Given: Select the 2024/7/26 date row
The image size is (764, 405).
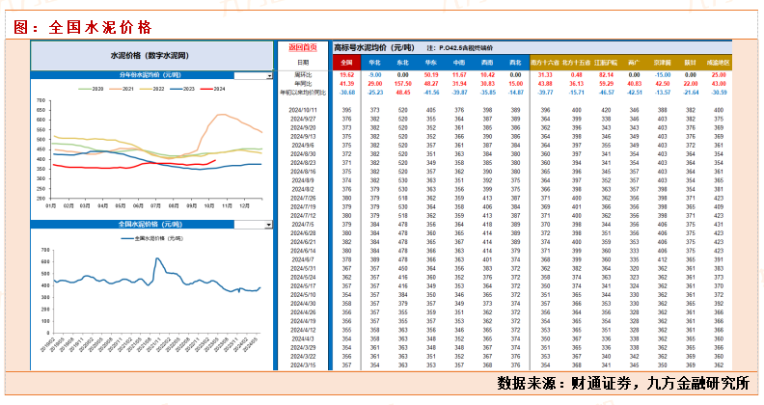Looking at the screenshot, I should [303, 198].
